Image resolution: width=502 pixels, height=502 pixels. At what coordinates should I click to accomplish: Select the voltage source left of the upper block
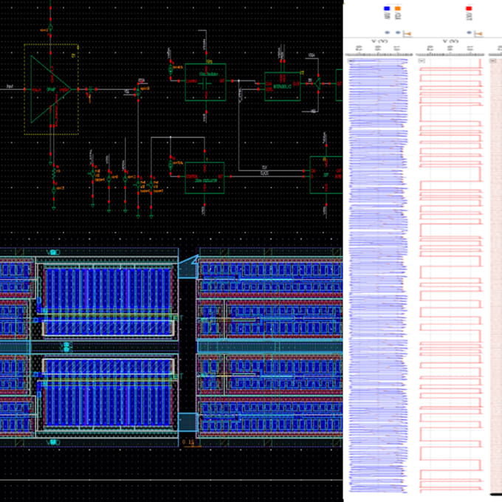171,69
